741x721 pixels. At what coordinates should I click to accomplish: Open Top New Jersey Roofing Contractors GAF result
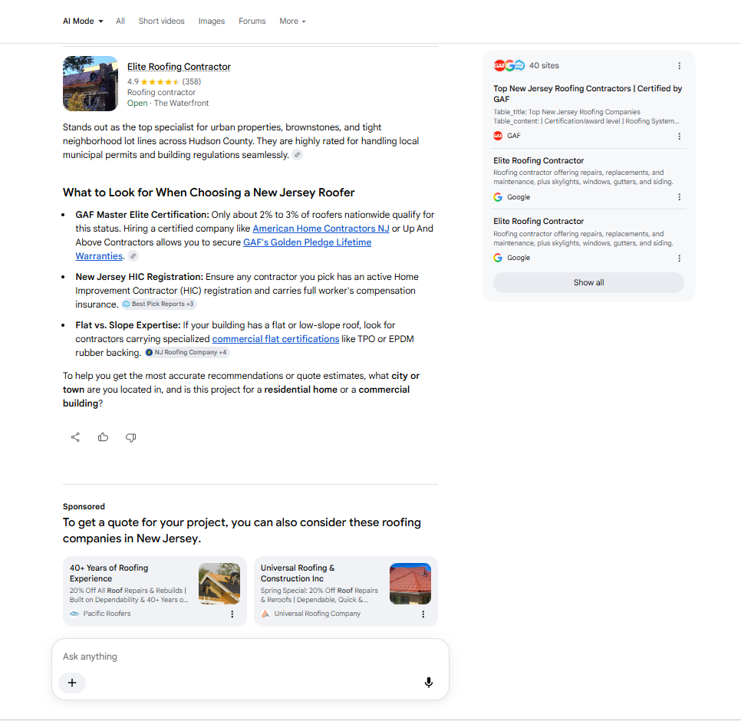pyautogui.click(x=588, y=94)
